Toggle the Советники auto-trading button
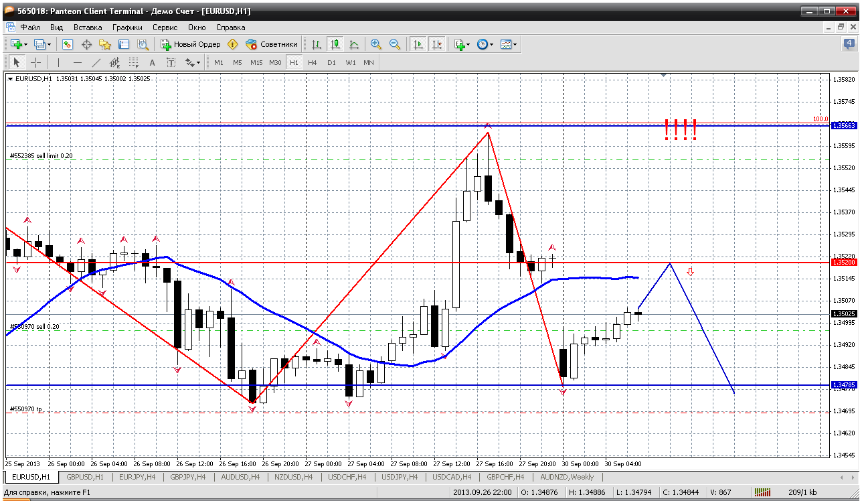Image resolution: width=862 pixels, height=501 pixels. pos(272,44)
